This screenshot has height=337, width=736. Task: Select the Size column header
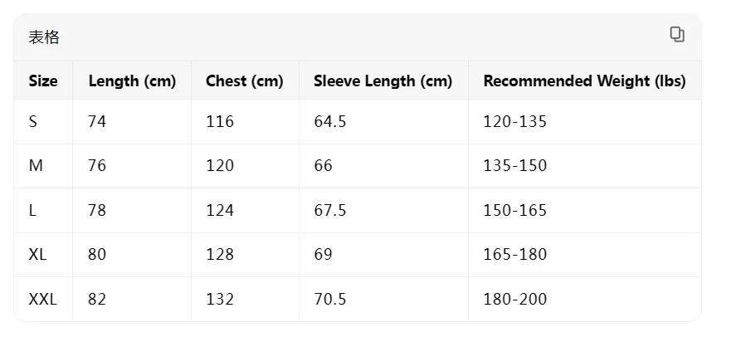coord(43,81)
